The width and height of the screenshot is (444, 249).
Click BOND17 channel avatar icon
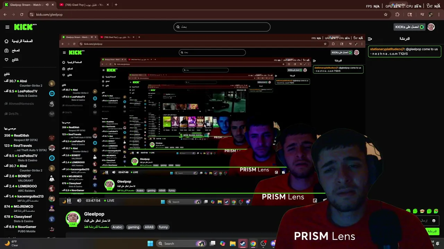[x=52, y=178]
